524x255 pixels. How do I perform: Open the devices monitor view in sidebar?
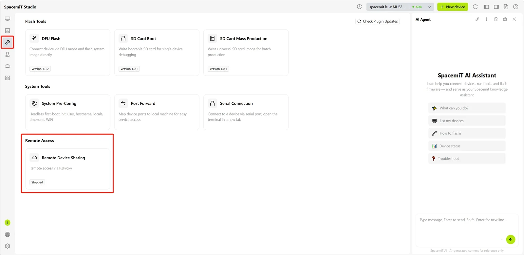click(8, 19)
